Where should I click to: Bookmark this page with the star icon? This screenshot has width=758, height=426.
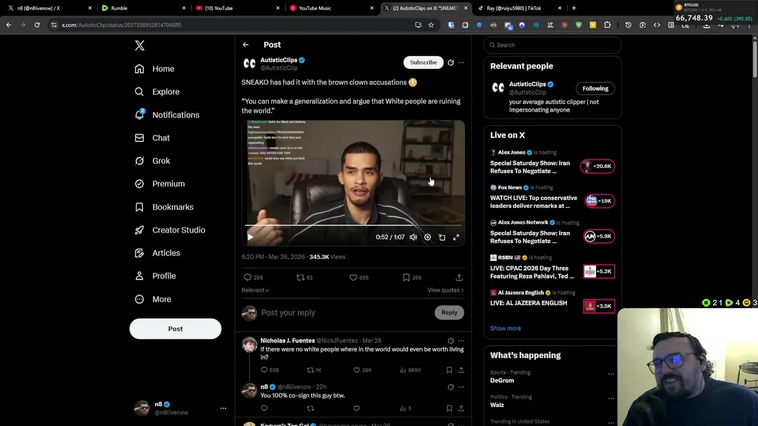point(431,25)
